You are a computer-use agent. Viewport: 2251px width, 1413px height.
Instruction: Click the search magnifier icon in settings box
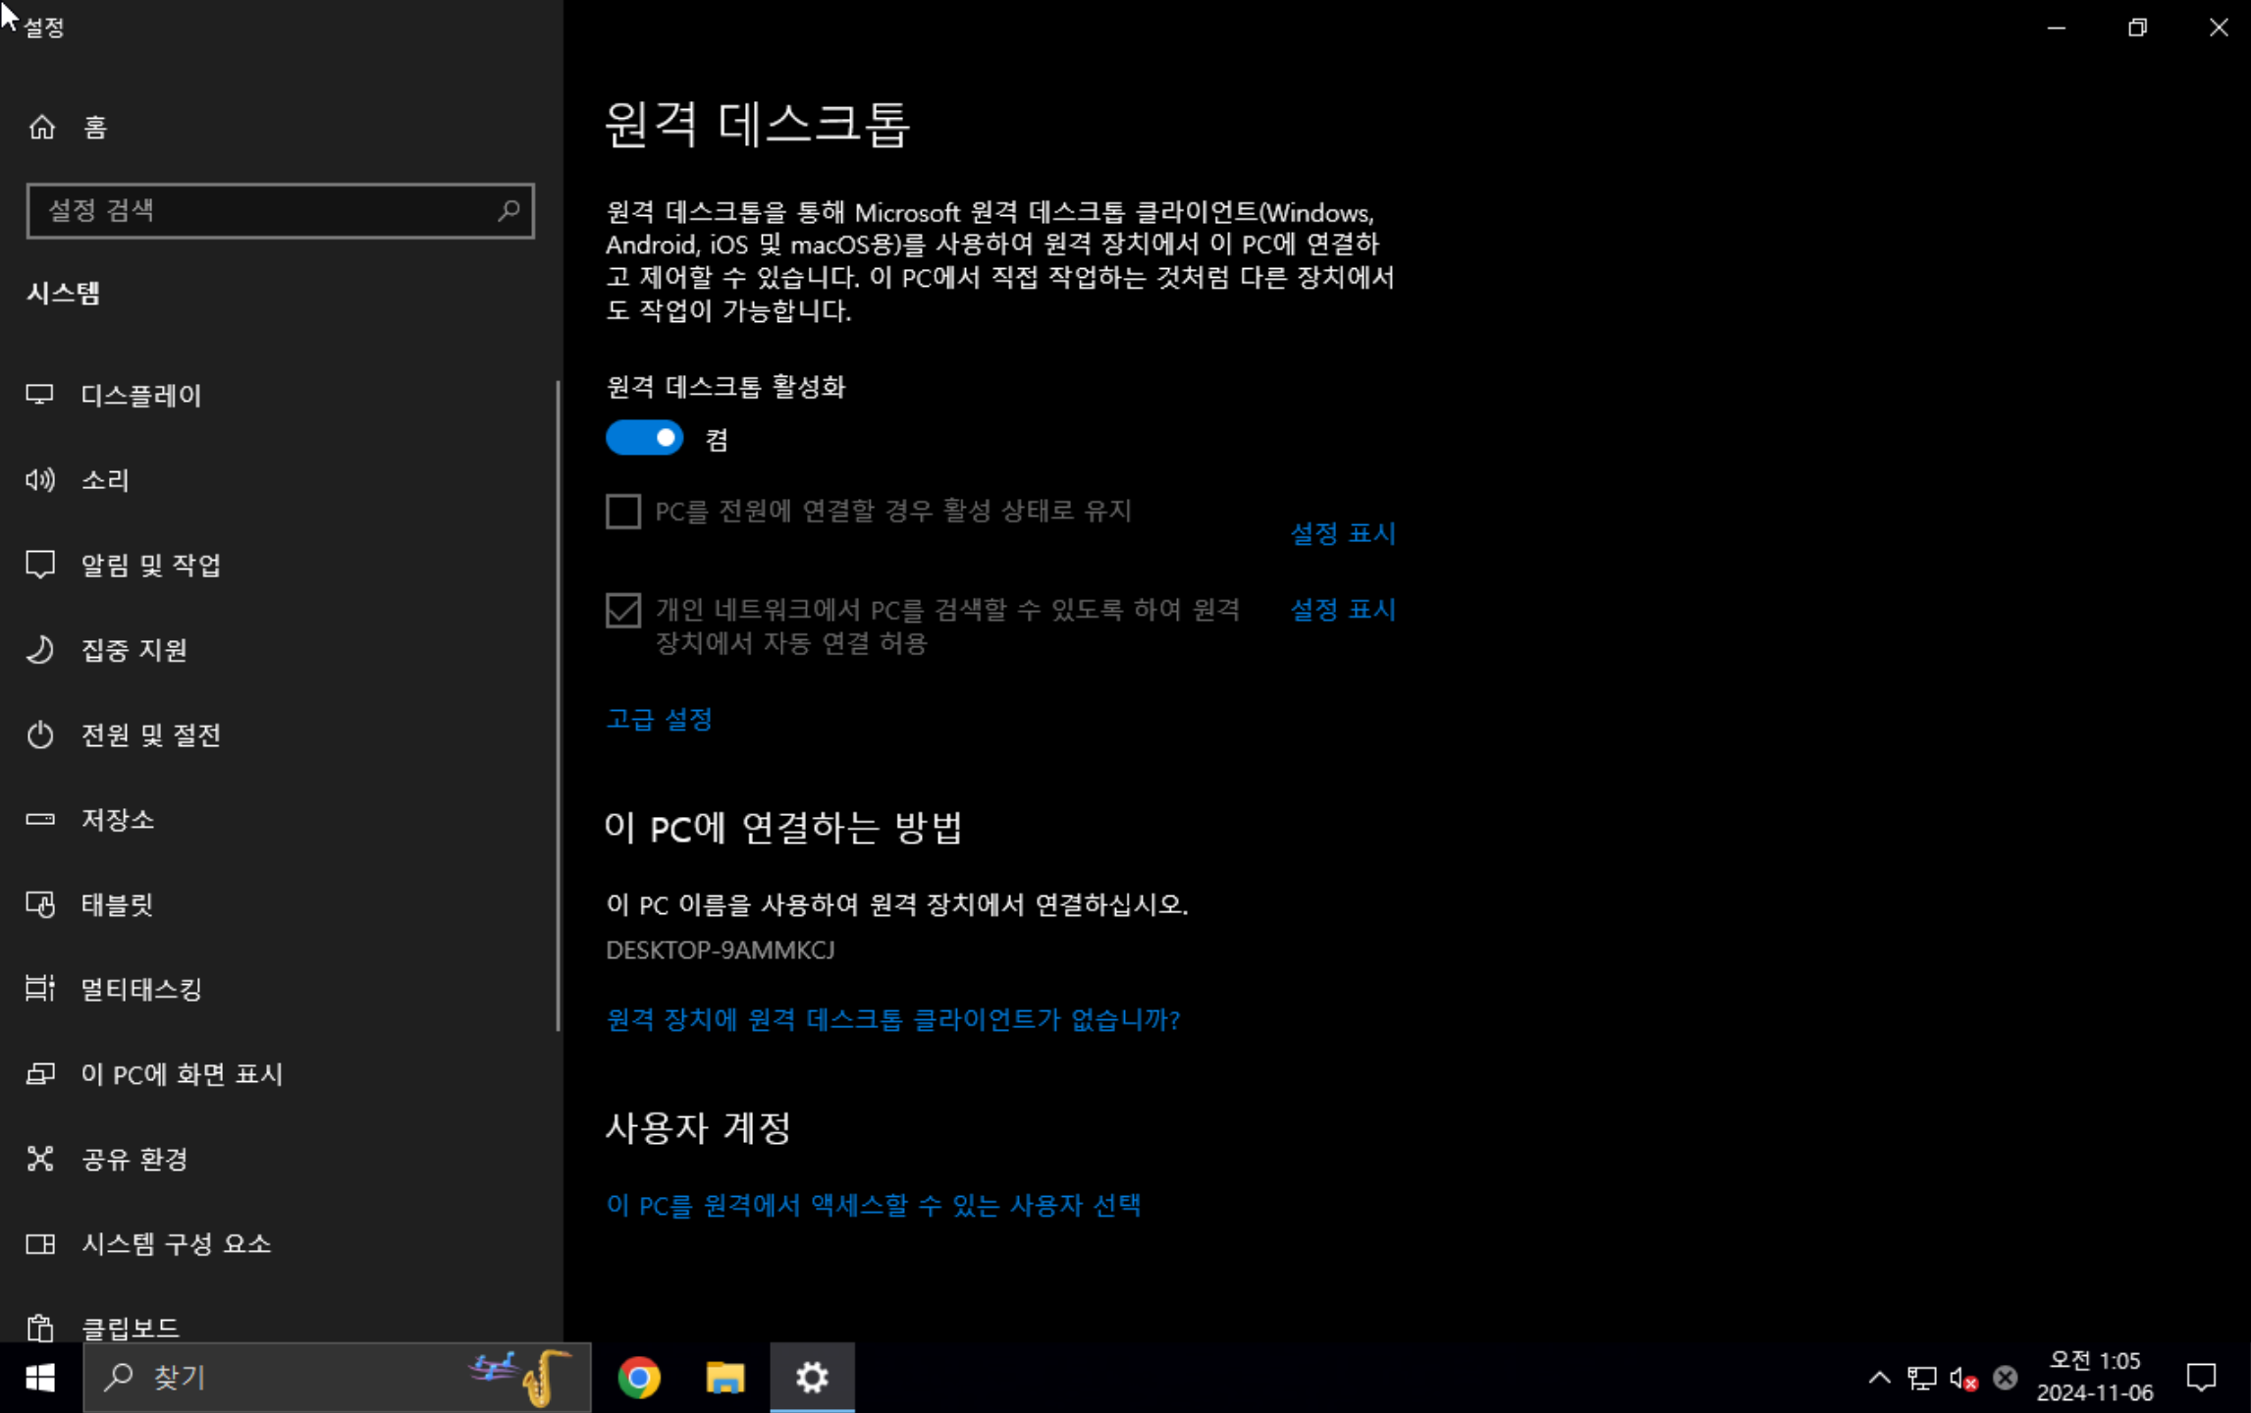508,210
